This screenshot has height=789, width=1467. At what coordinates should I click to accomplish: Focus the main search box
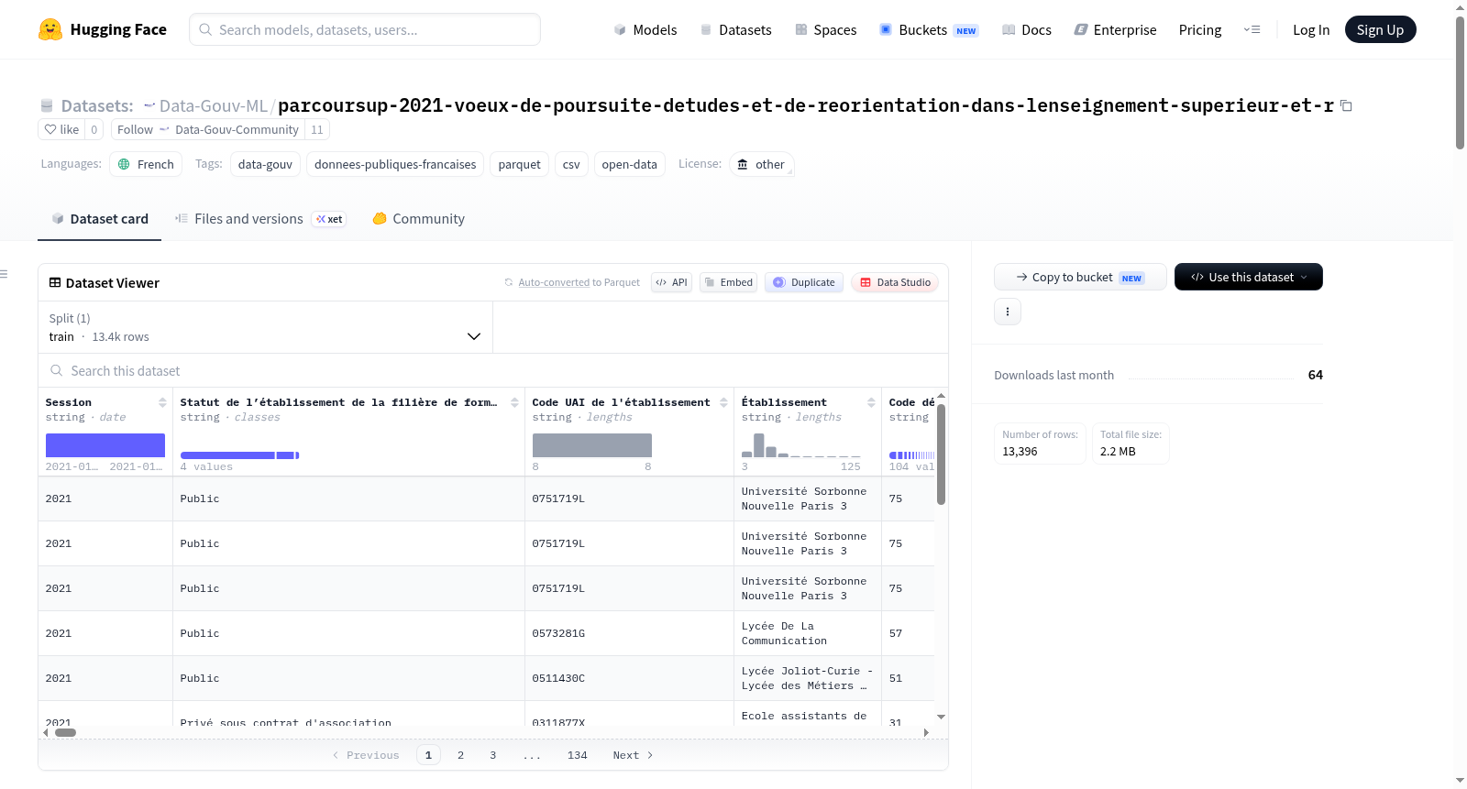coord(365,29)
